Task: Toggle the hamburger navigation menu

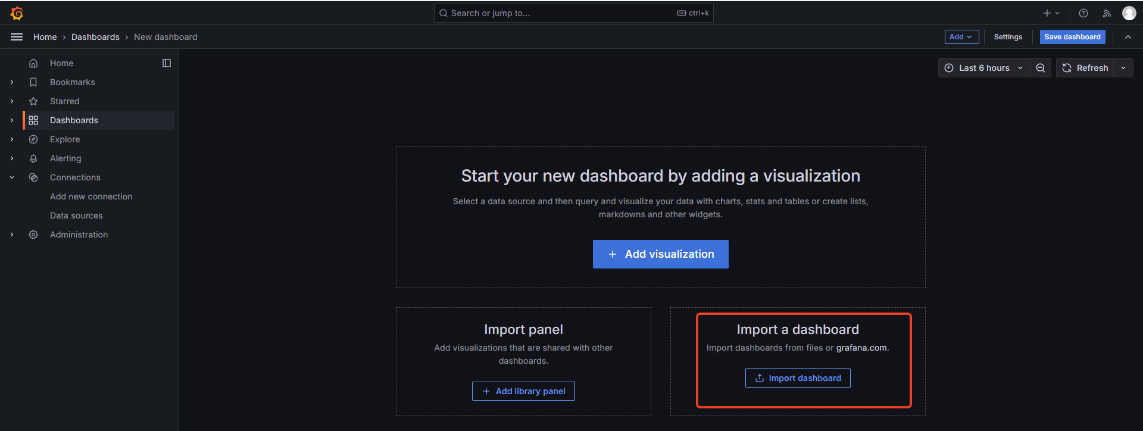Action: tap(17, 37)
